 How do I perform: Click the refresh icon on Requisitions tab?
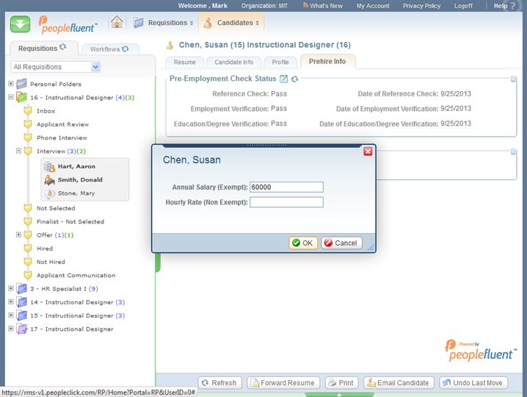tap(63, 48)
